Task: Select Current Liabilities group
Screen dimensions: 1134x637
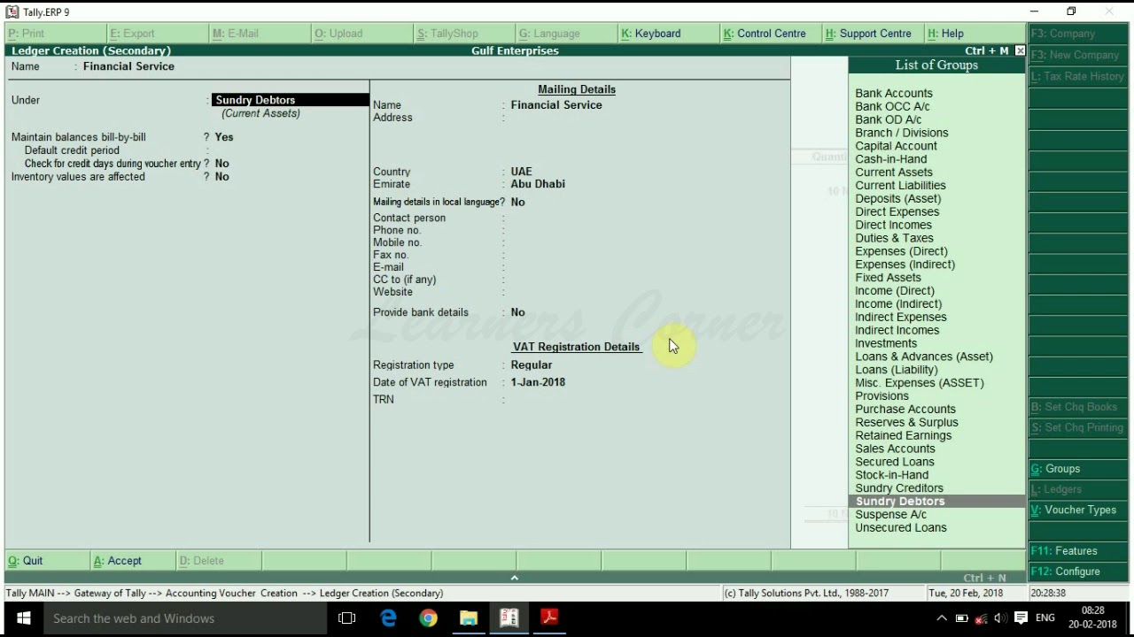Action: (900, 186)
